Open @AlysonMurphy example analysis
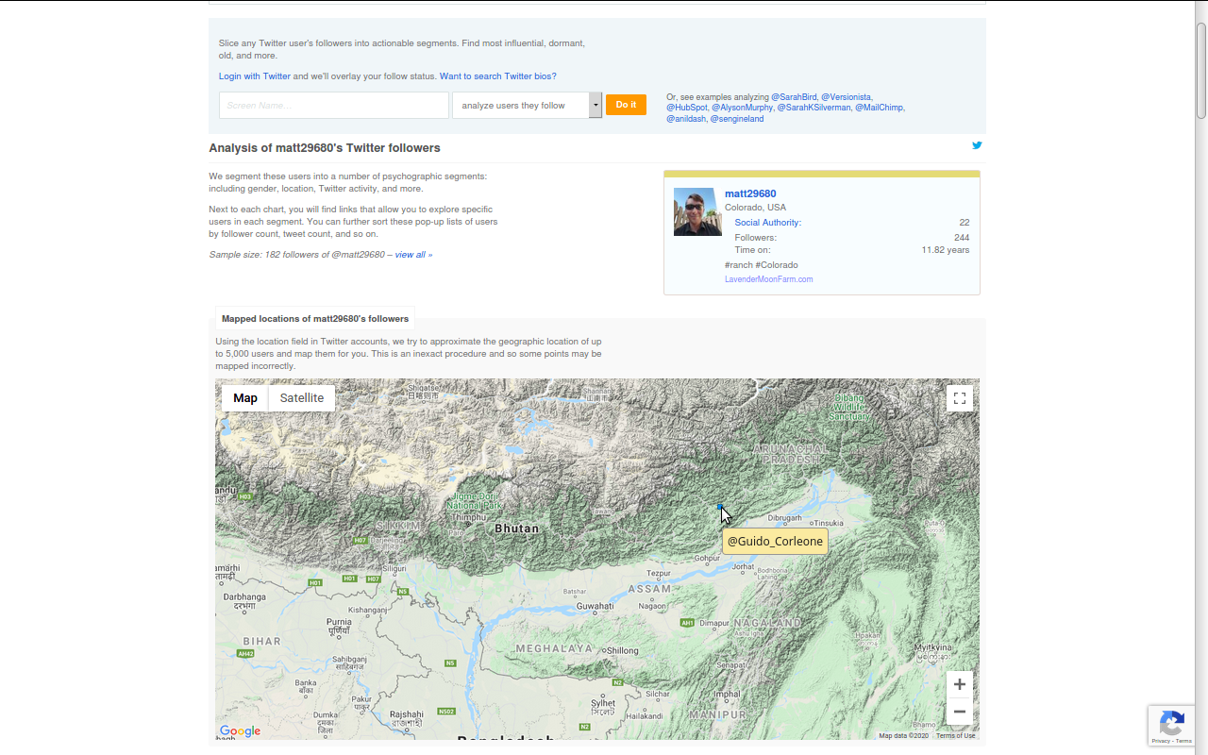 point(743,108)
